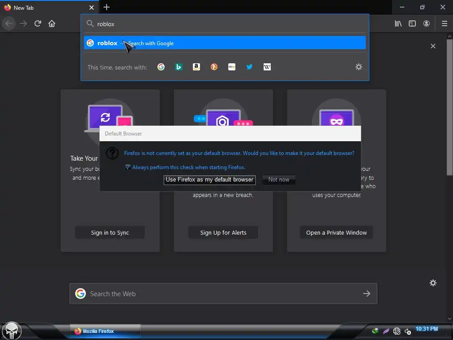Click Sign in to Sync button

pos(110,232)
